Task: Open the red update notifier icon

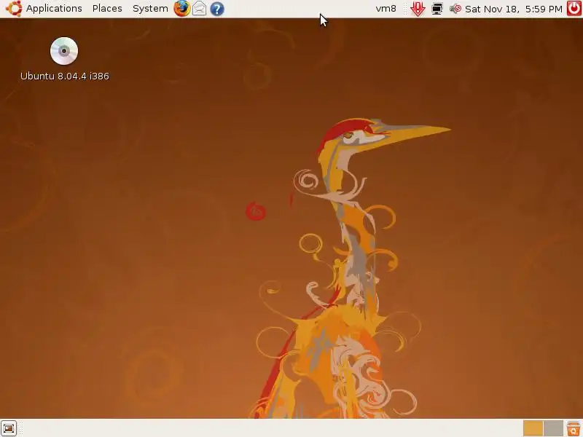Action: tap(418, 9)
